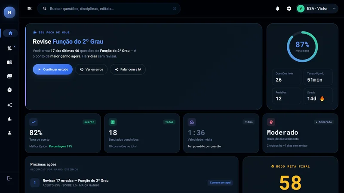
Task: Click the speedometer icon on ritmo card
Action: coord(192,122)
